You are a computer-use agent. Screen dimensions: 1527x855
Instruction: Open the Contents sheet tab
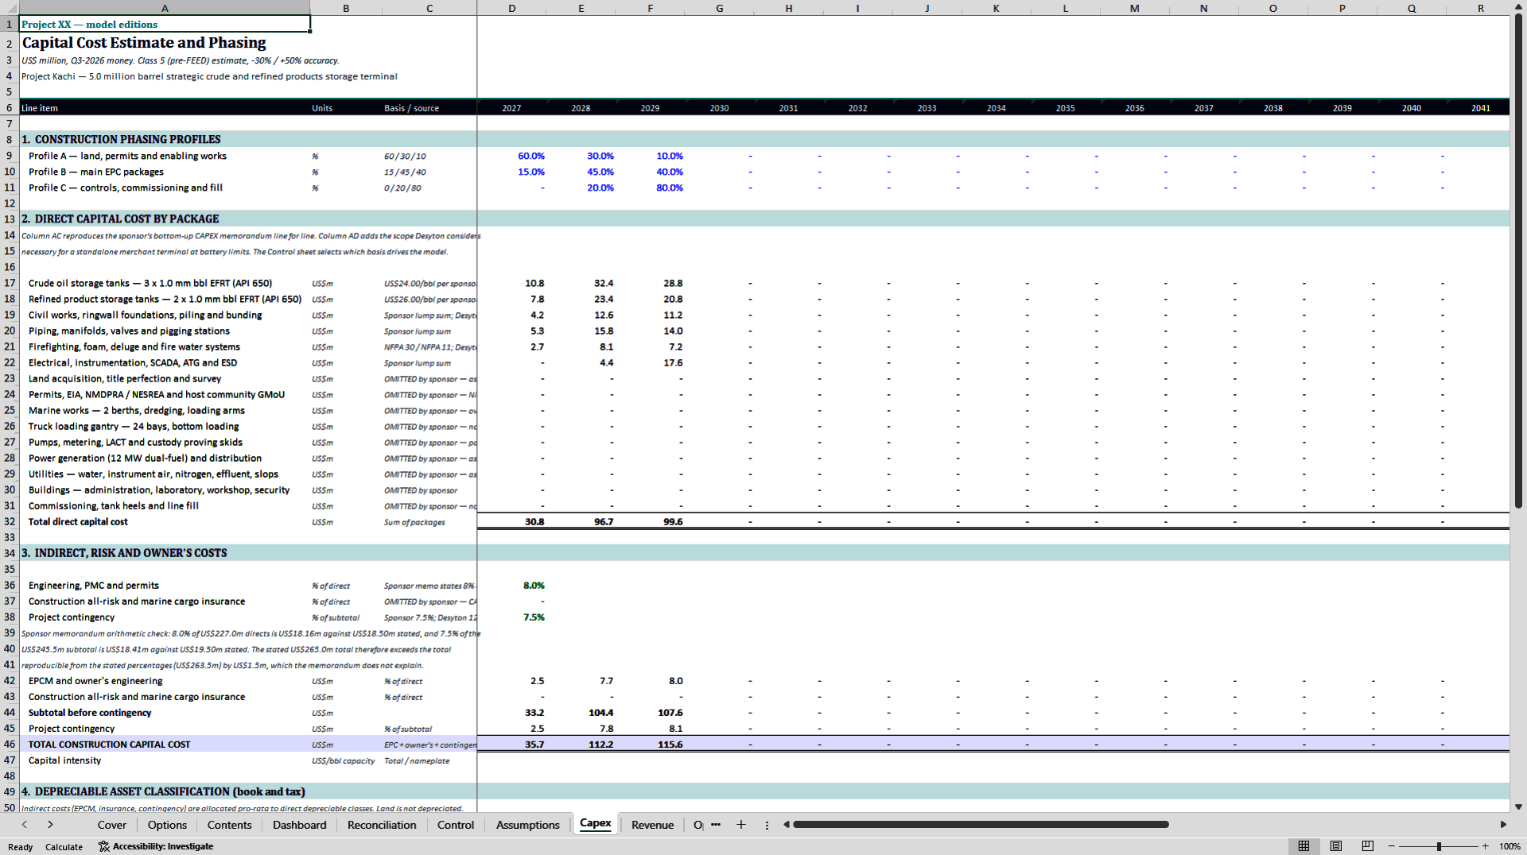(230, 825)
